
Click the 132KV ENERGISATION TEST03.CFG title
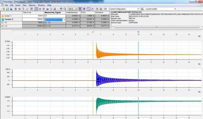point(126,12)
